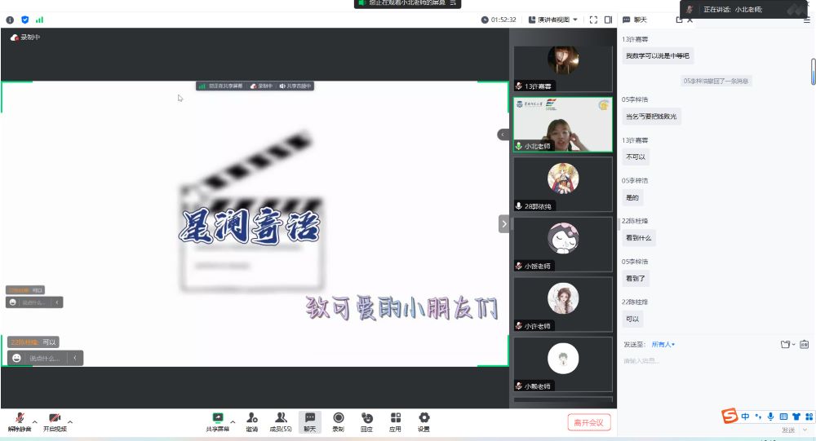Open the 邀请 (Invite) icon in toolbar
This screenshot has height=441, width=816.
tap(252, 421)
